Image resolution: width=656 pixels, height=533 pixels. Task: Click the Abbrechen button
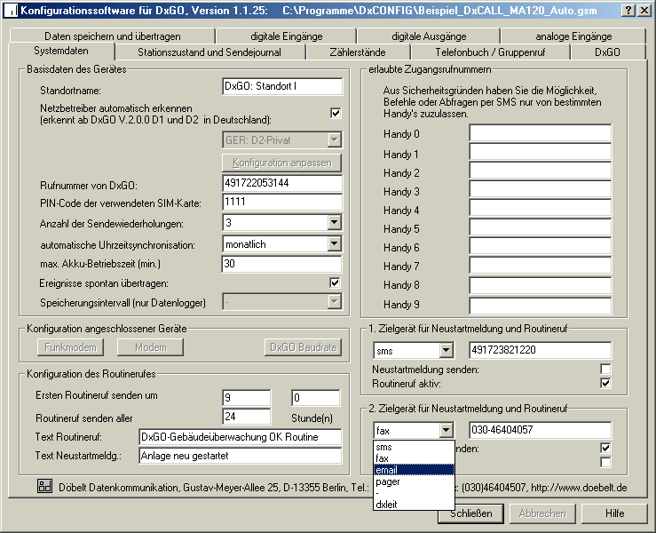click(x=542, y=513)
